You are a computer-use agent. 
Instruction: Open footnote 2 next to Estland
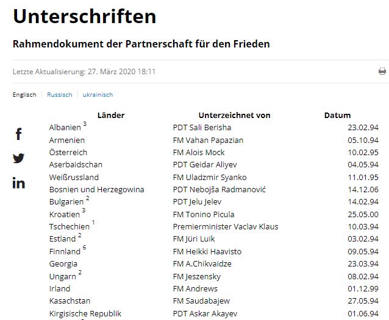point(80,236)
